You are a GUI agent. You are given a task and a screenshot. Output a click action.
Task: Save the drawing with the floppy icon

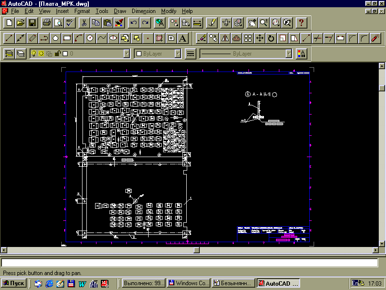click(x=32, y=23)
